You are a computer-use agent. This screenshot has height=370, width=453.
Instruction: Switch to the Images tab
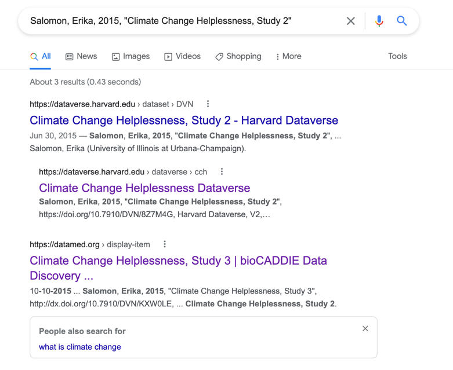coord(131,57)
